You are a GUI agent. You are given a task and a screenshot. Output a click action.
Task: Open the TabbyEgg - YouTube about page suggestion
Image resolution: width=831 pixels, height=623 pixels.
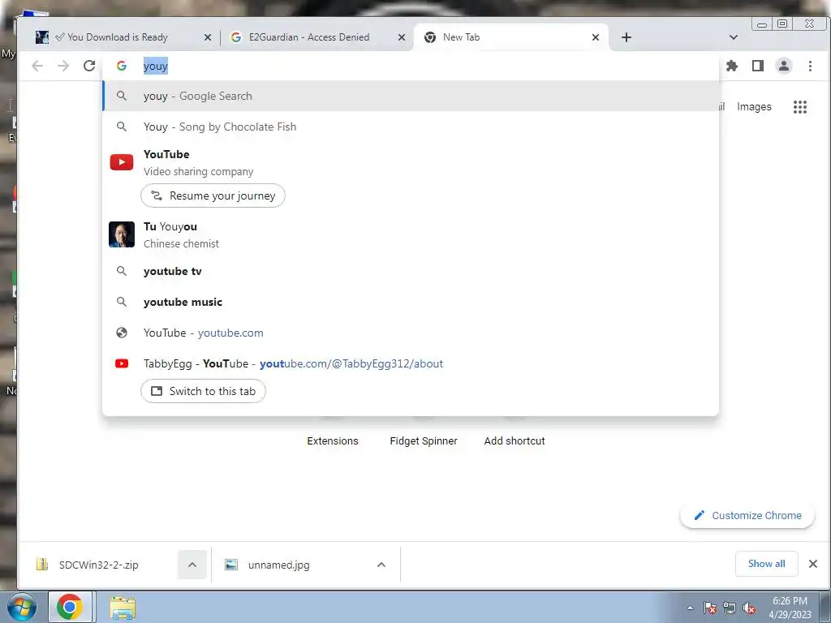411,363
